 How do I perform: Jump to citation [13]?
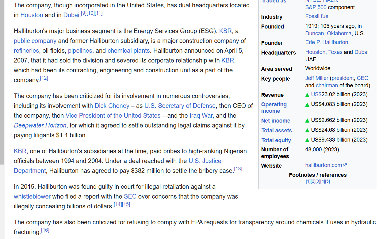(238, 169)
